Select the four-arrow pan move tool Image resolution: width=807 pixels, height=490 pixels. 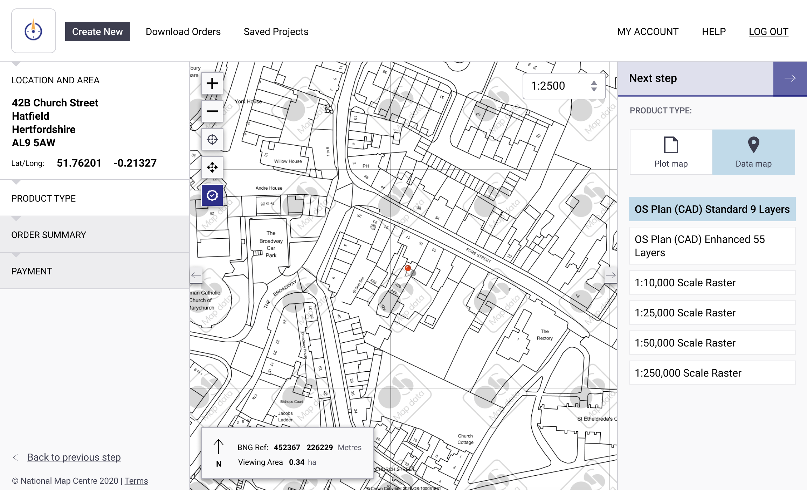212,167
